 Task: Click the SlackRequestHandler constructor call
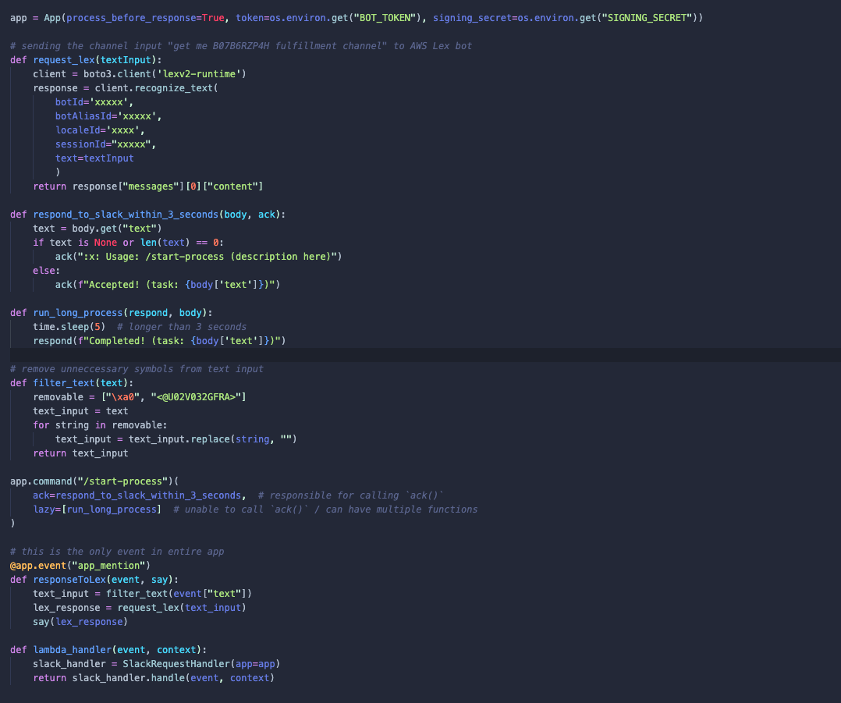tap(179, 663)
